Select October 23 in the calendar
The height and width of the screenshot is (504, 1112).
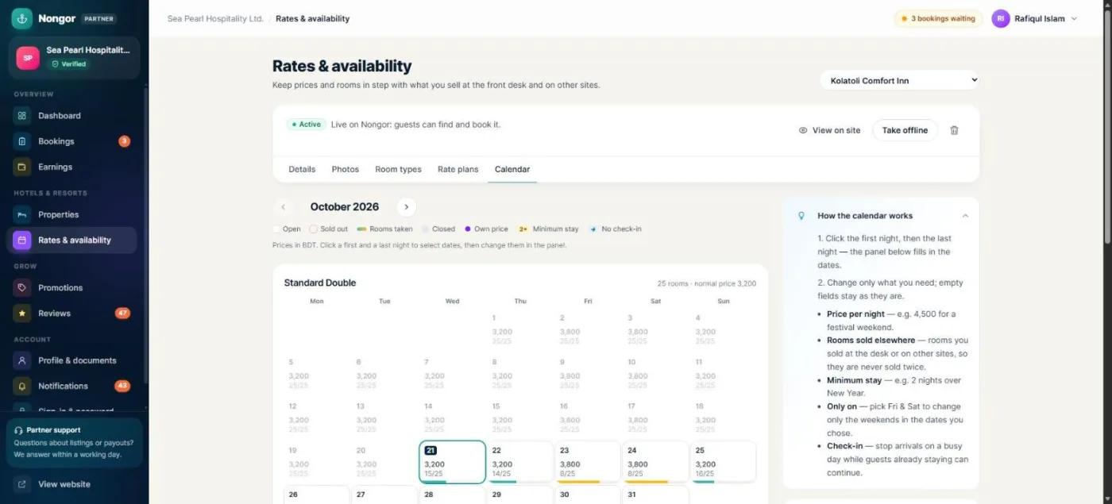[588, 462]
